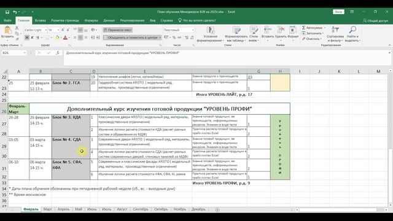Image resolution: width=393 pixels, height=221 pixels.
Task: Open Условное форматирование
Action: [x=210, y=34]
